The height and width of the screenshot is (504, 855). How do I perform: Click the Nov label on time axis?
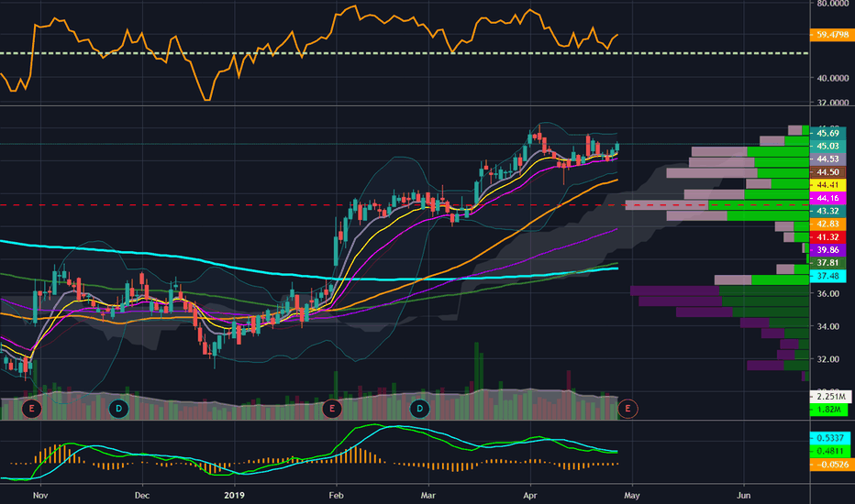[x=40, y=495]
